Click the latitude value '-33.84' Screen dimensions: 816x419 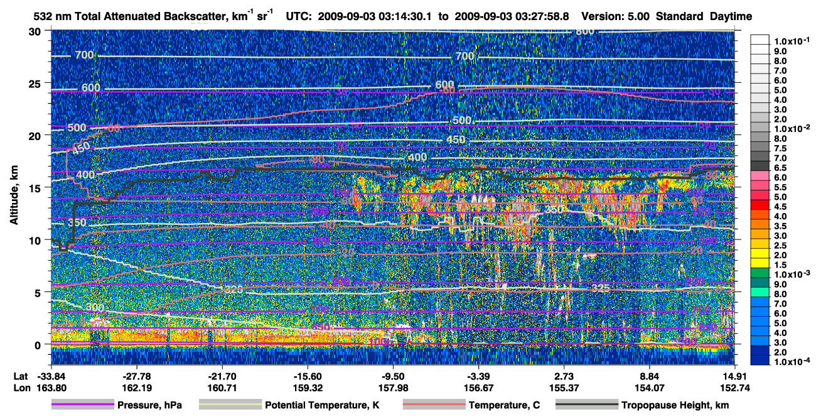pos(51,375)
